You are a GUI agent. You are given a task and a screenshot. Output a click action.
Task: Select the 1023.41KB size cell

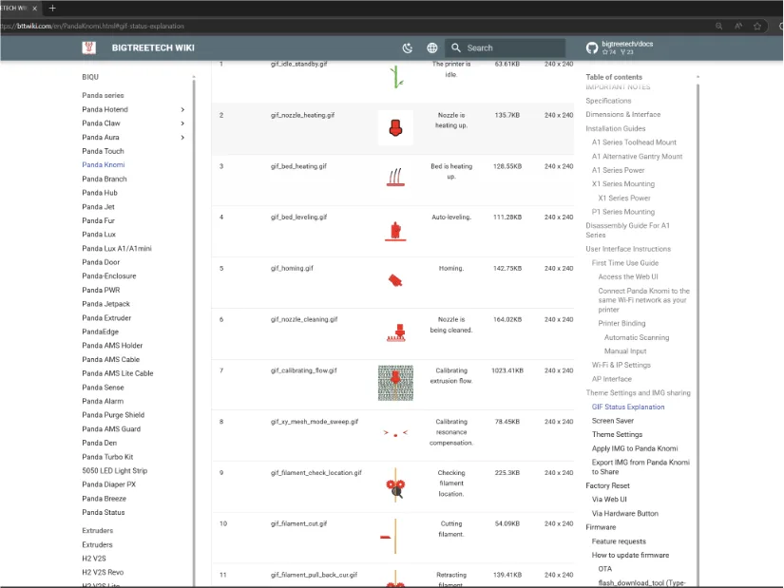coord(507,370)
